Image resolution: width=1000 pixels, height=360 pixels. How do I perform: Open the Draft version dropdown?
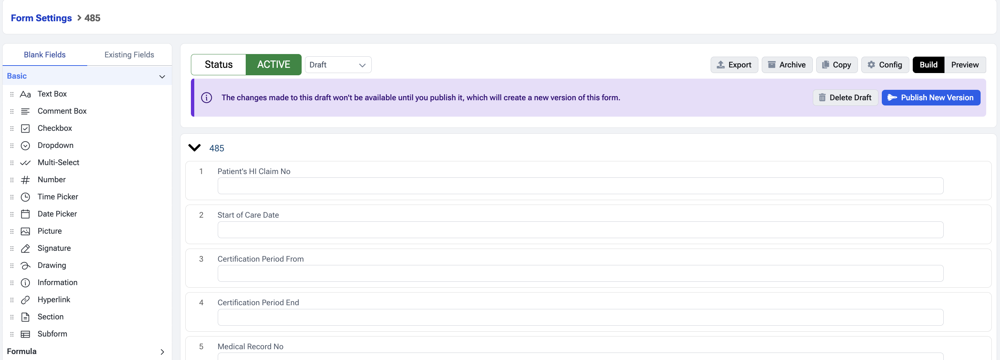coord(338,65)
